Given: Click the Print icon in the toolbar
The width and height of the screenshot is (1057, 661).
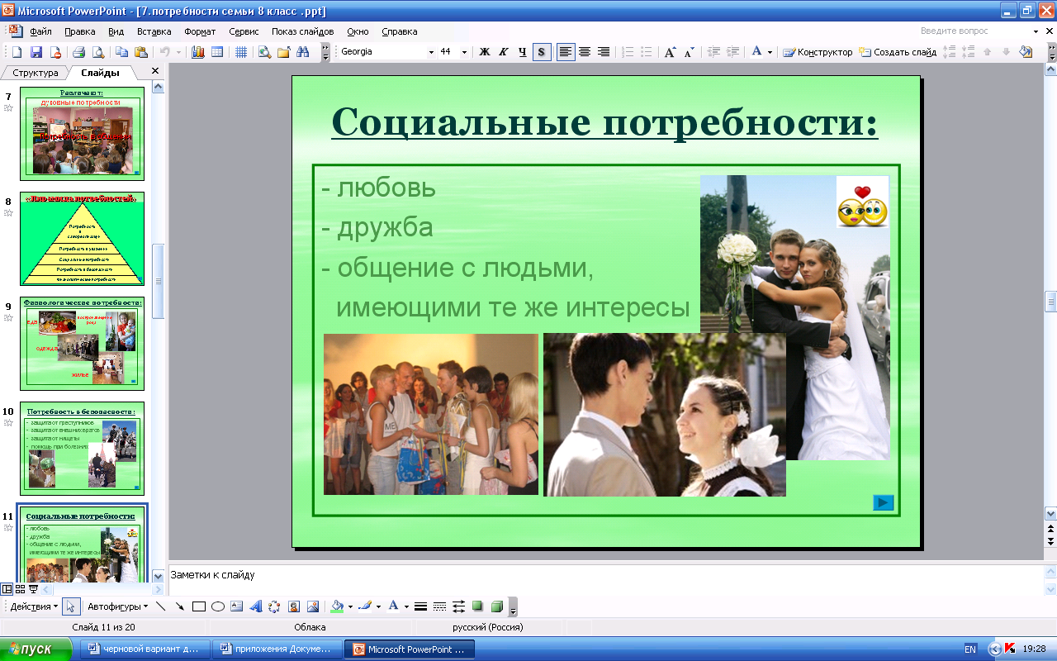Looking at the screenshot, I should (x=79, y=52).
